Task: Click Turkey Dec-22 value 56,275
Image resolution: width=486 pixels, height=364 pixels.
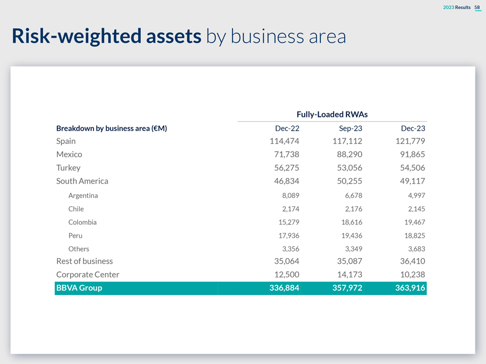Action: 287,168
